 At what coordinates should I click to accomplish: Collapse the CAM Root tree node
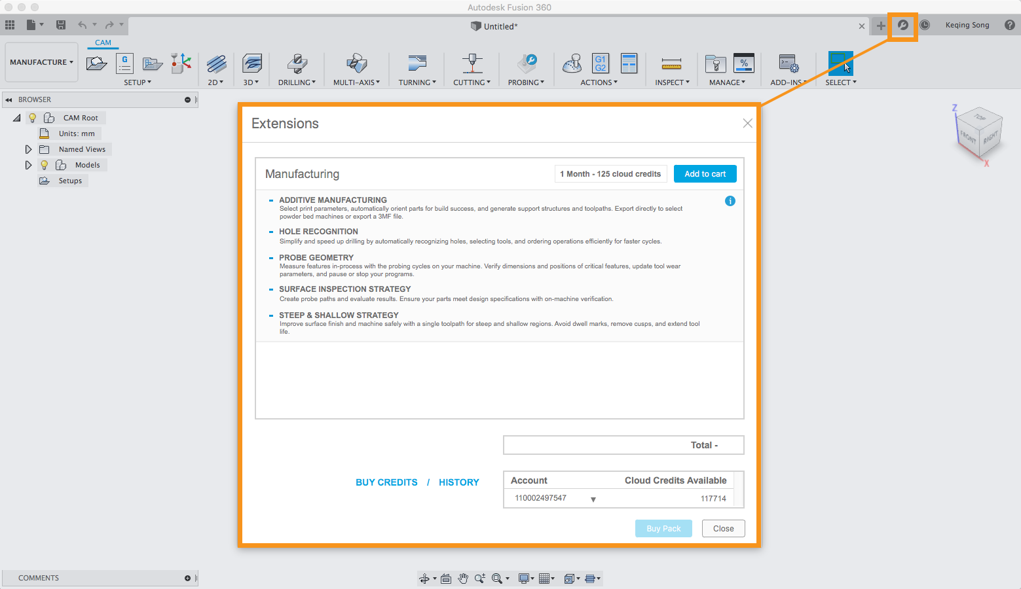pos(16,118)
